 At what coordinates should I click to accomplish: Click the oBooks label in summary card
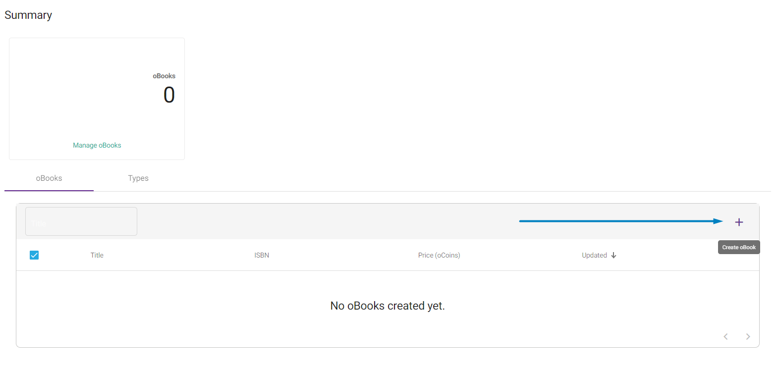tap(164, 76)
